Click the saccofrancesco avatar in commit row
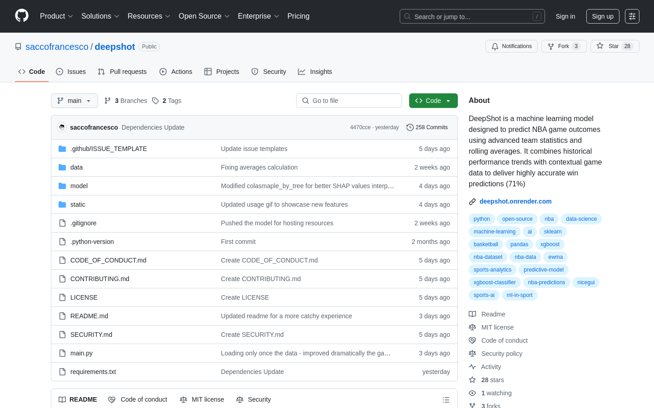654x408 pixels. [62, 127]
